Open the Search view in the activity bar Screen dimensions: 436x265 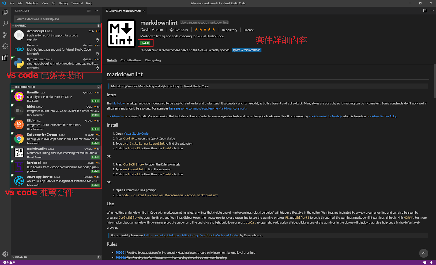pos(5,24)
